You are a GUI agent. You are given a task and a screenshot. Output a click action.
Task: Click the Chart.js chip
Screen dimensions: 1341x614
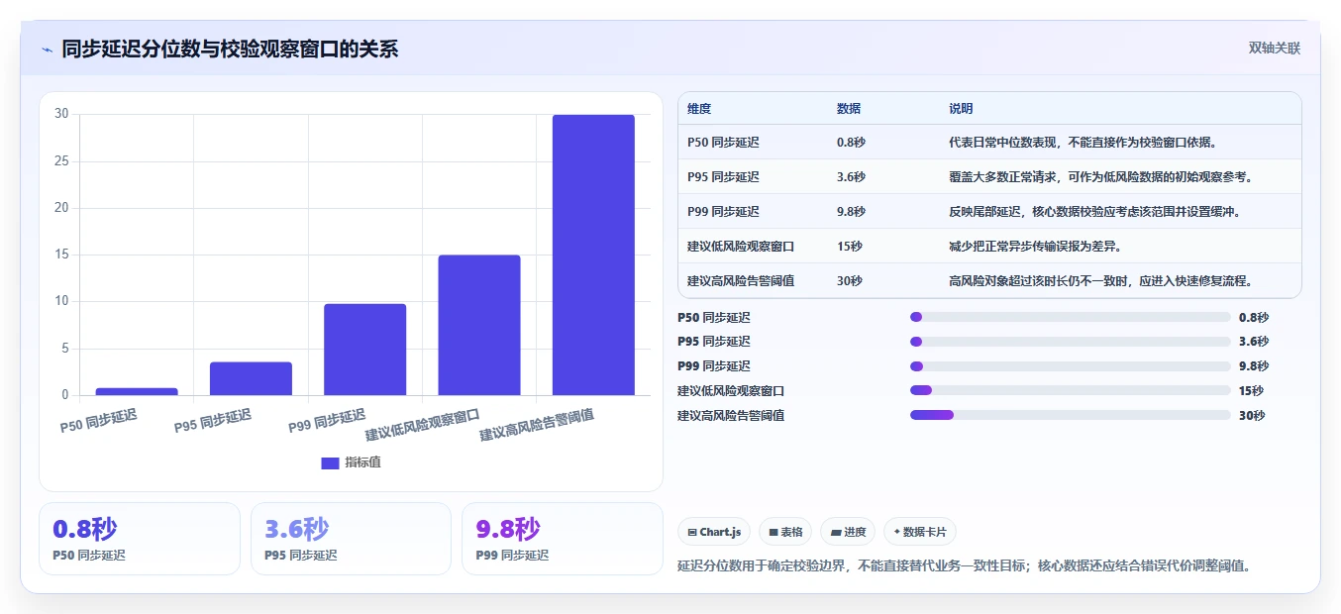[x=714, y=532]
